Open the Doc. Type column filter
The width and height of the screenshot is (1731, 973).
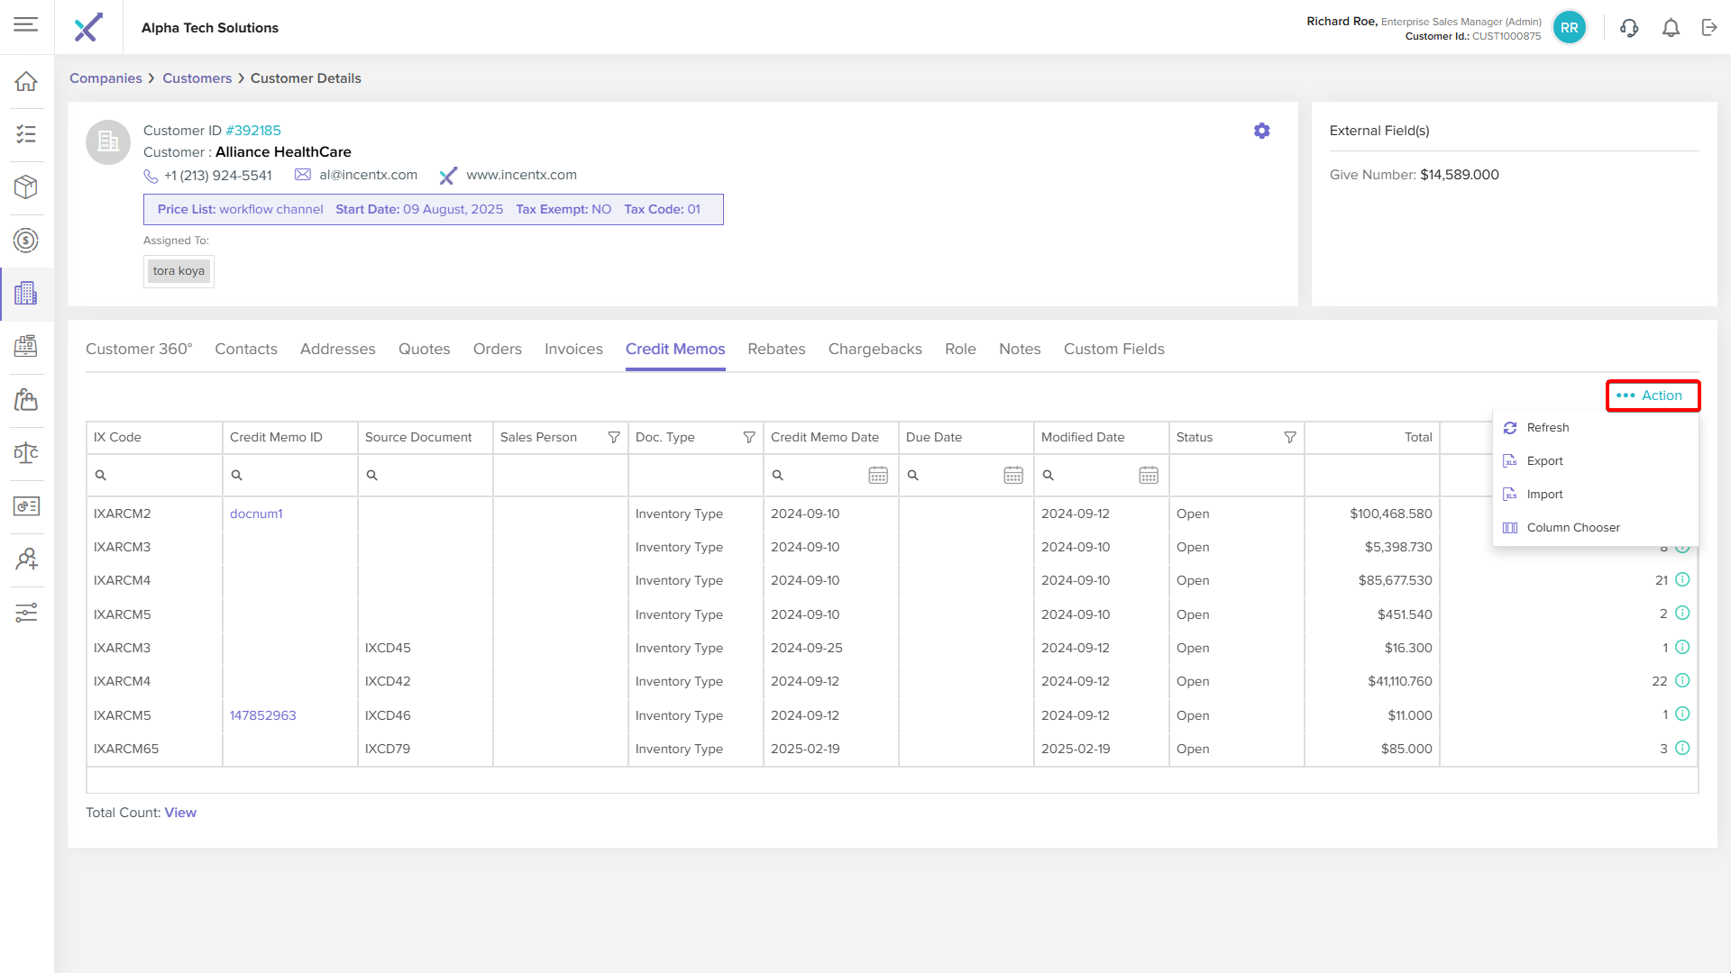pos(749,437)
